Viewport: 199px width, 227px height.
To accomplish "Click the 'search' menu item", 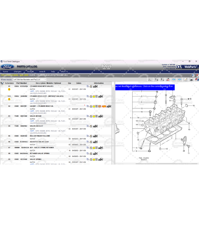I will point(42,72).
